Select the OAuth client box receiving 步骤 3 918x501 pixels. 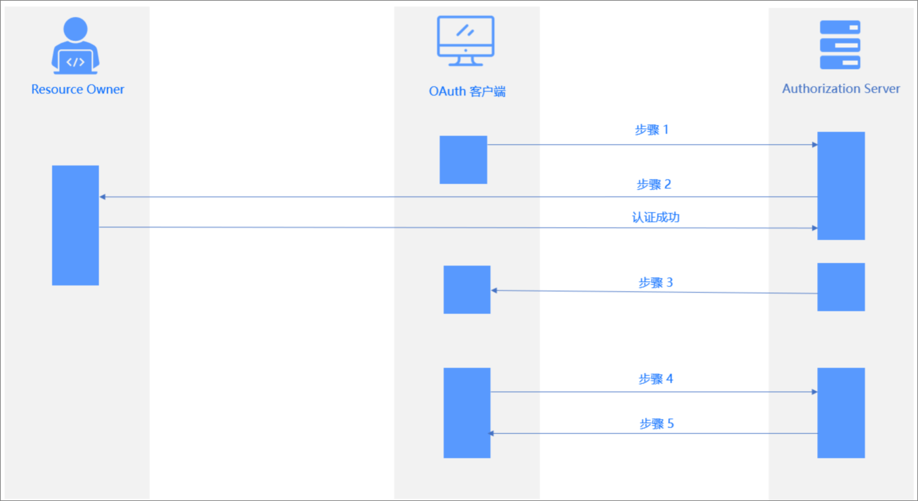click(x=467, y=289)
